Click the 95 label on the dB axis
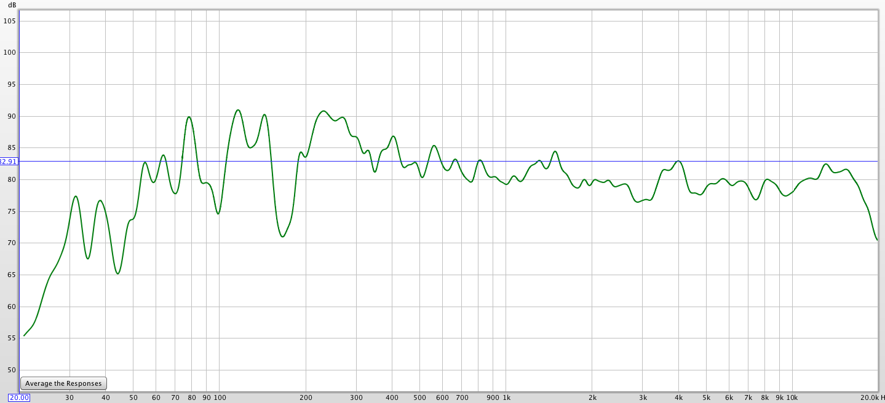 click(x=11, y=85)
